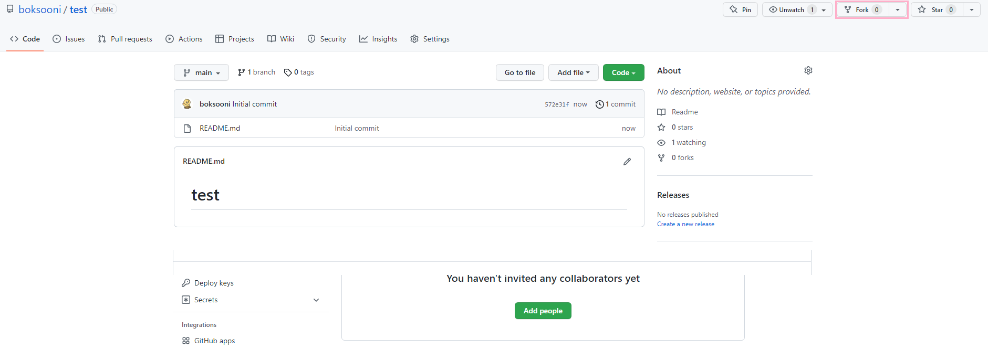Open the test repository link

(78, 9)
